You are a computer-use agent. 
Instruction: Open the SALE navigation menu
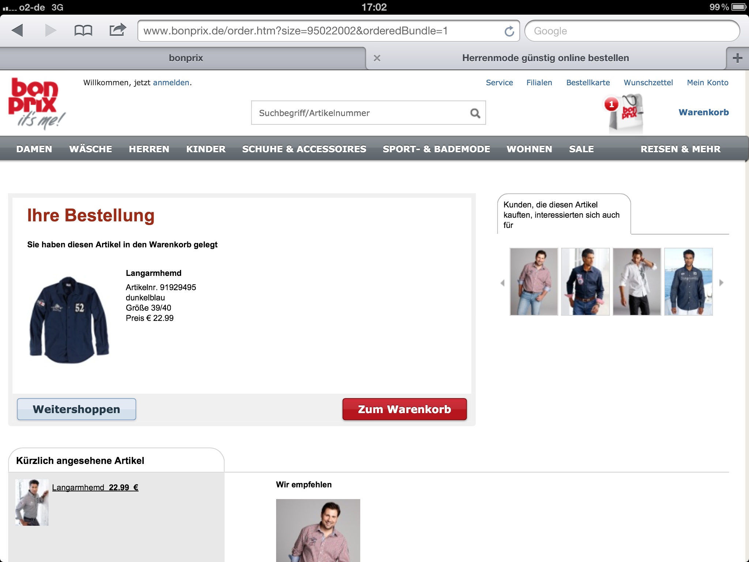tap(581, 149)
